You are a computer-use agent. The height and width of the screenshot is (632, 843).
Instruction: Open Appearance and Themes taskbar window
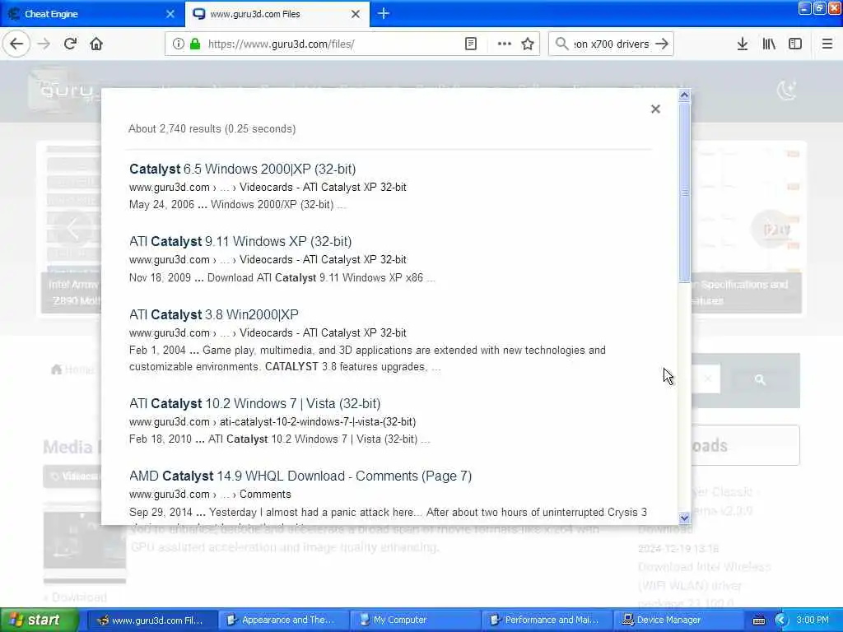click(x=284, y=620)
